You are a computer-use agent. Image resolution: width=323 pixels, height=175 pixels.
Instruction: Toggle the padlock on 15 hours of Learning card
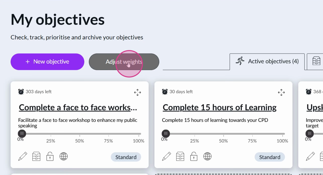(x=194, y=156)
